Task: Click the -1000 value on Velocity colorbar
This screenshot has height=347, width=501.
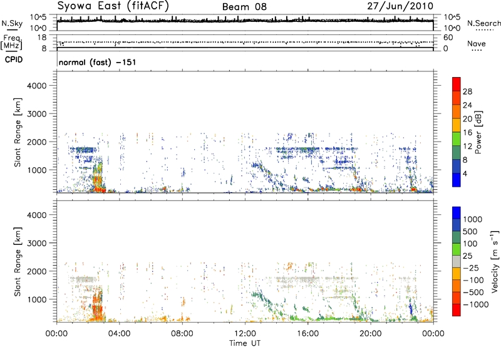Action: click(475, 304)
